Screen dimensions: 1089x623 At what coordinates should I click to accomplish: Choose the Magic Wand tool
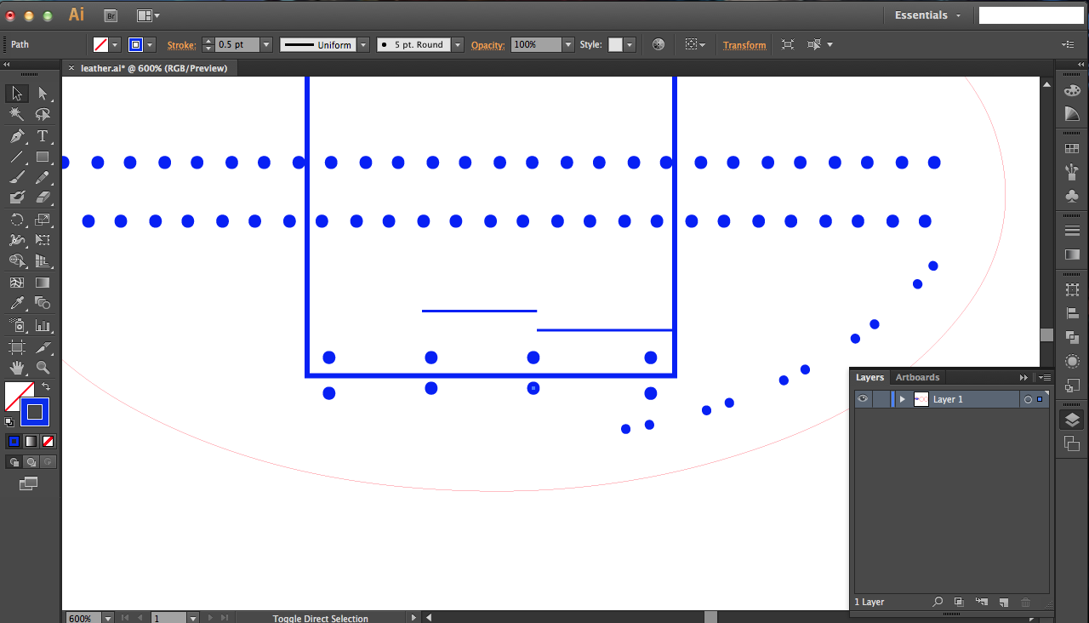[x=17, y=115]
